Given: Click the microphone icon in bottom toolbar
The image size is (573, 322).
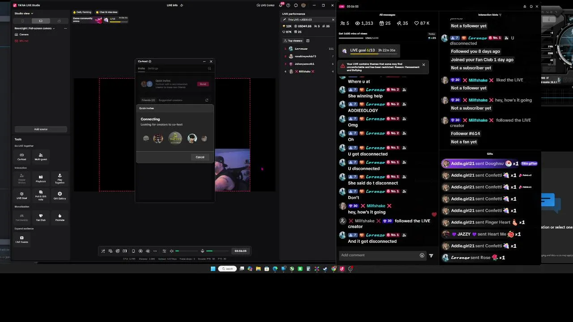Looking at the screenshot, I should [x=202, y=251].
